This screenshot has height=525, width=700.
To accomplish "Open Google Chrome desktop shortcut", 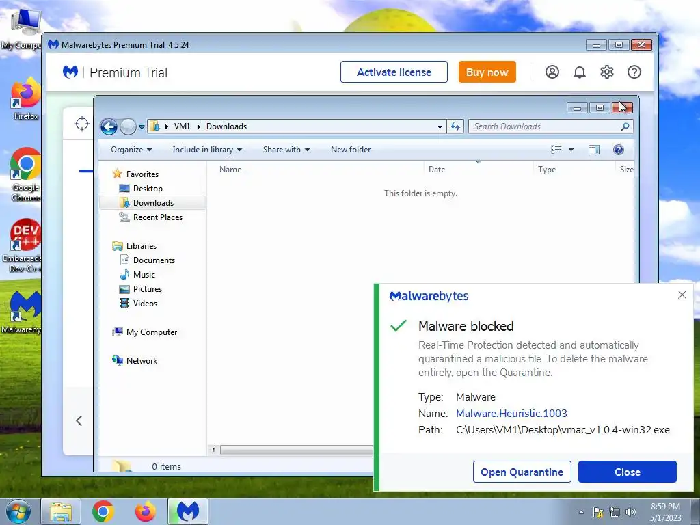I will click(x=25, y=174).
